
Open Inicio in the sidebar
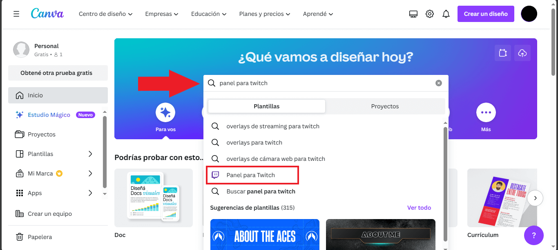pyautogui.click(x=58, y=95)
